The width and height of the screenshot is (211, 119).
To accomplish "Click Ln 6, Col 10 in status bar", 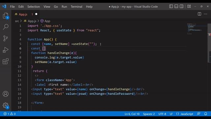I will 132,114.
